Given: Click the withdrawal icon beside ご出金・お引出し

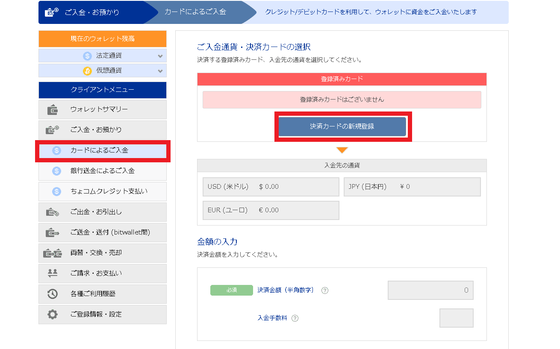Looking at the screenshot, I should tap(53, 212).
